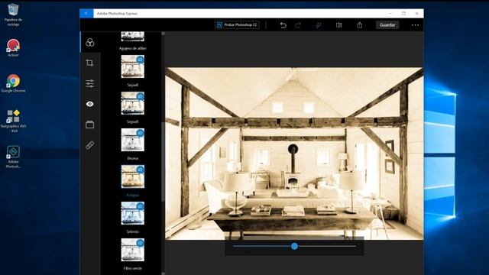Click cloud badge on Bruma thumbnail
This screenshot has width=489, height=275.
(141, 133)
